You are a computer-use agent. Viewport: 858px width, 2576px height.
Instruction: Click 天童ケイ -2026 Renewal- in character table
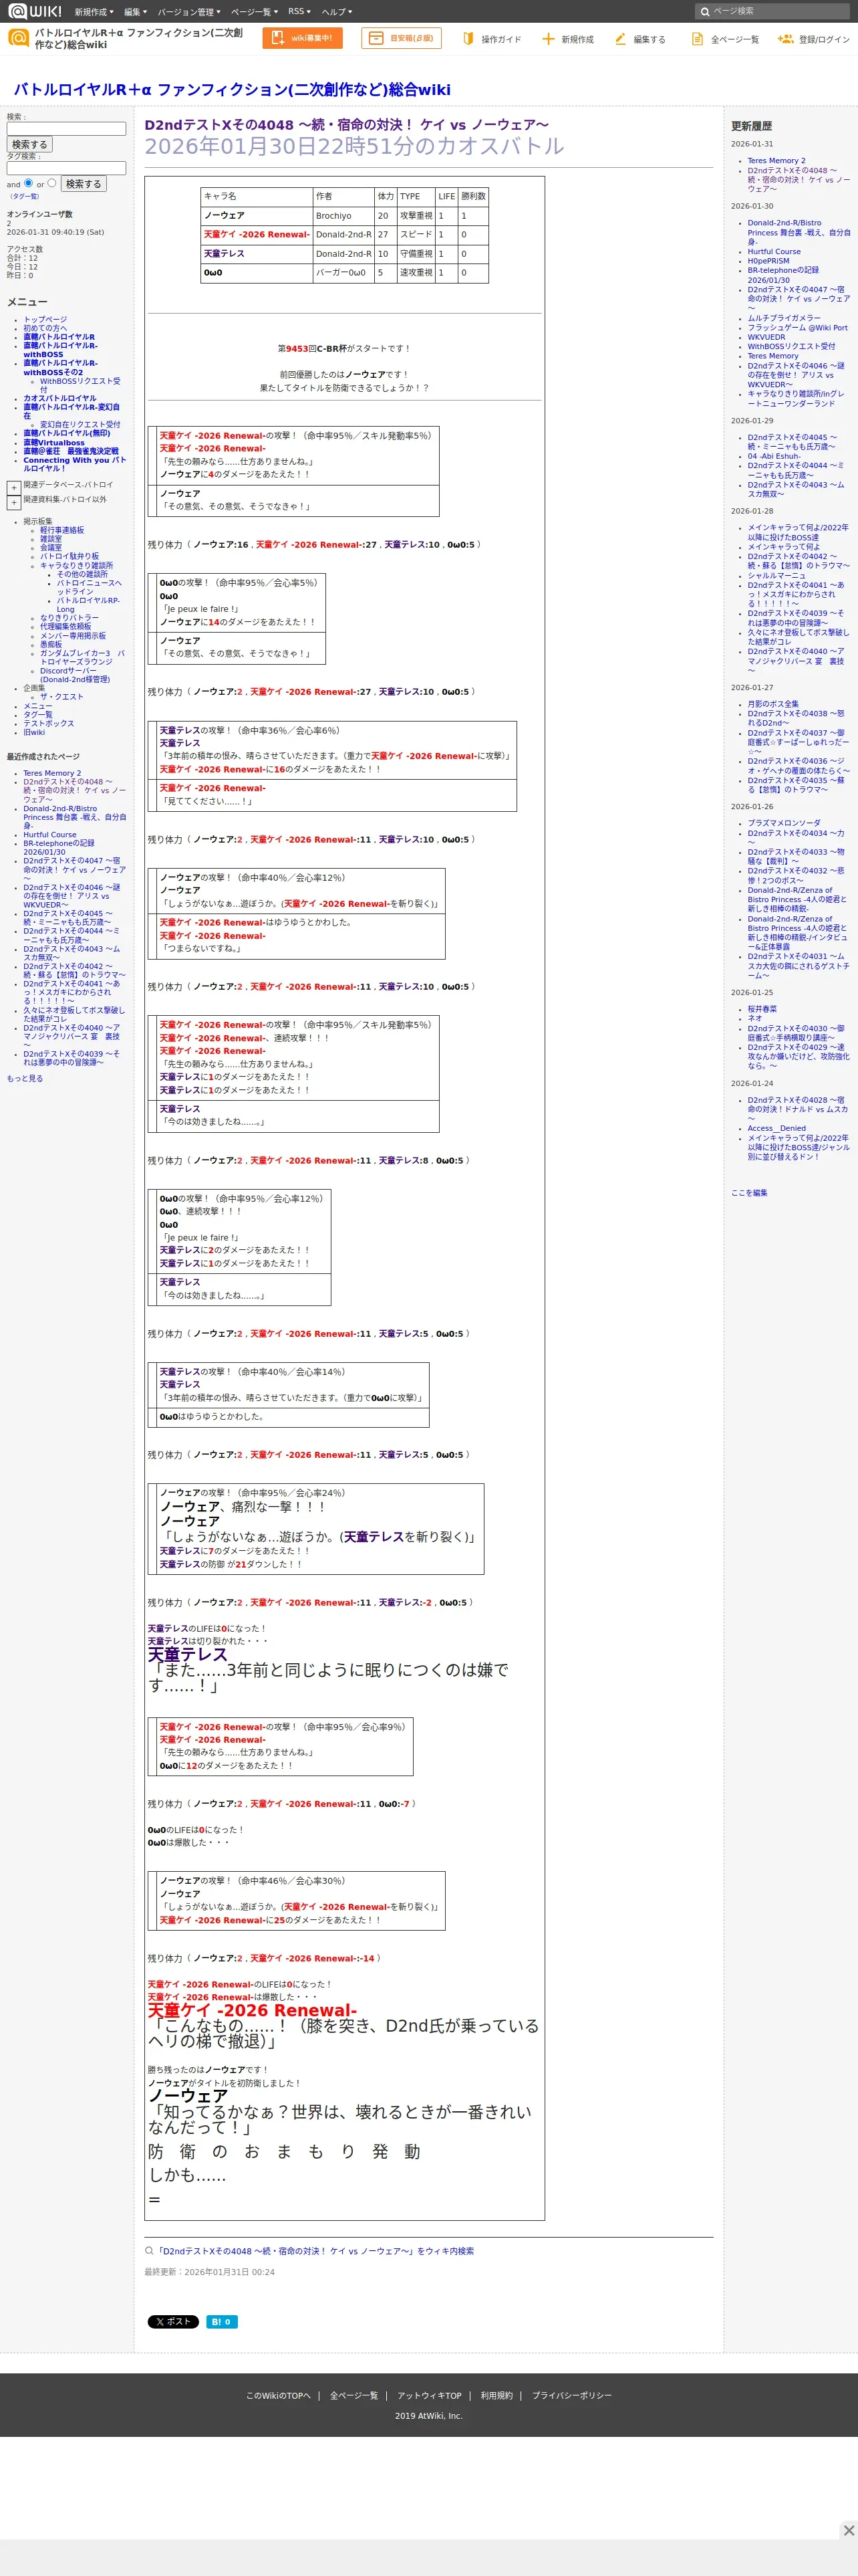(257, 234)
